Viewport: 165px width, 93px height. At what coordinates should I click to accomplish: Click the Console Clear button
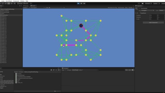pos(63,70)
